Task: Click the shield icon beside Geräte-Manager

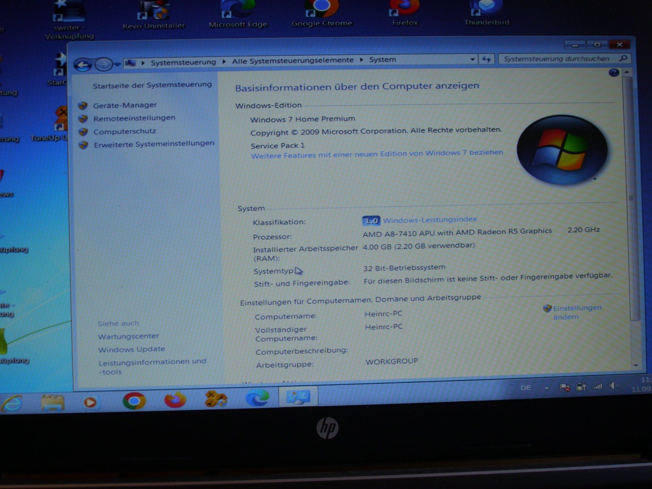Action: (x=83, y=106)
